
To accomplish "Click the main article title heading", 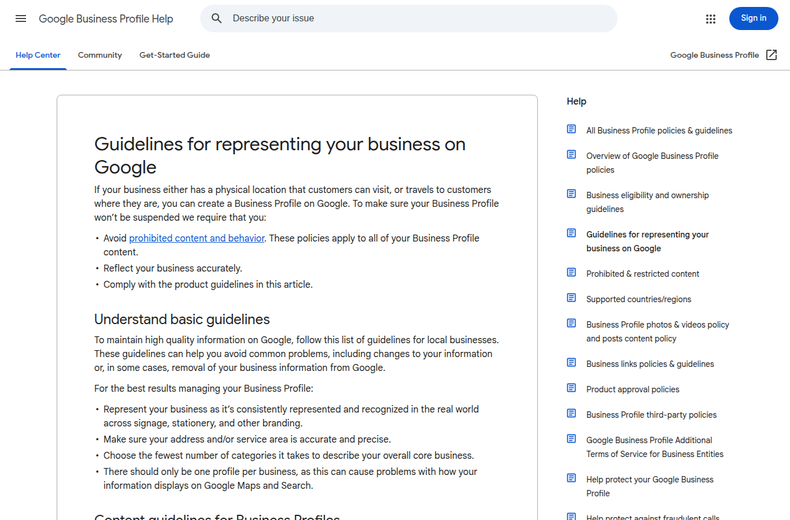I will coord(280,155).
